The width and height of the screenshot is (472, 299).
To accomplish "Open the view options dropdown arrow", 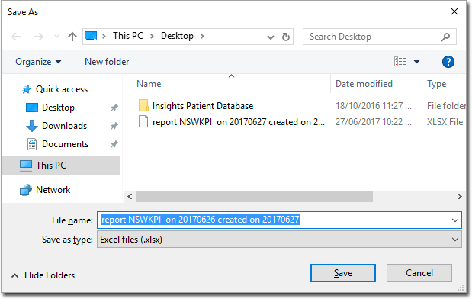I will [416, 62].
